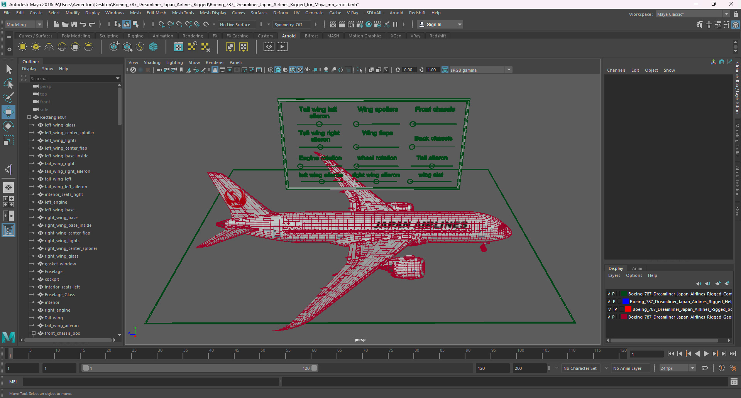Open the Modeling menu set dropdown
This screenshot has height=398, width=741.
click(24, 24)
